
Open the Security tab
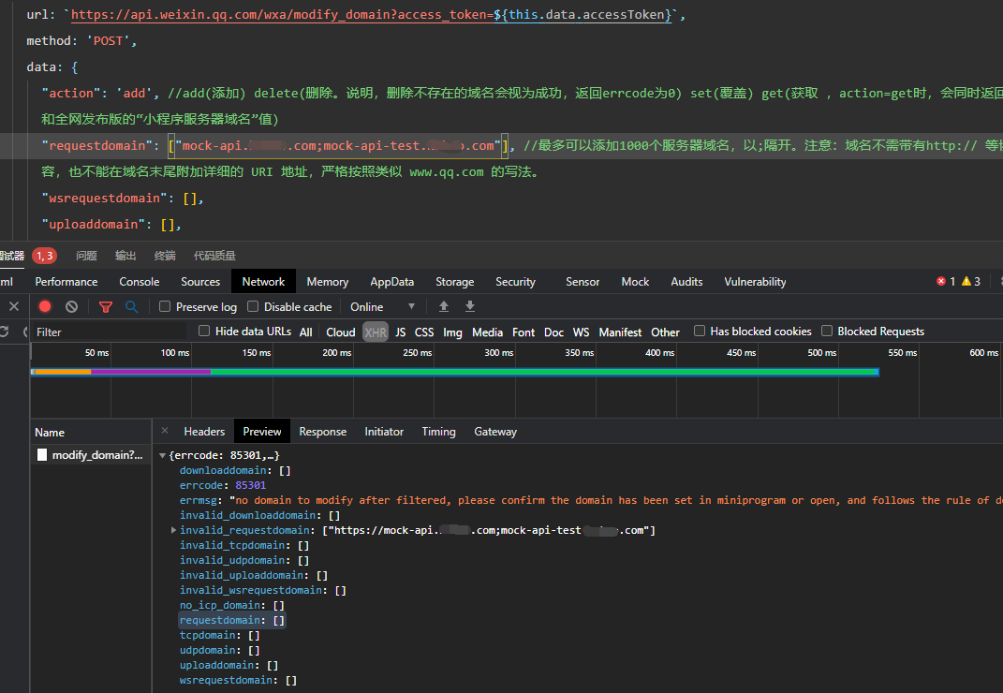point(516,282)
